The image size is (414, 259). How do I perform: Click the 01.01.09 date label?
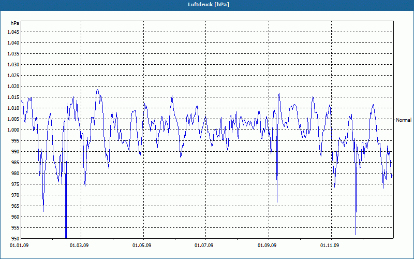[19, 246]
